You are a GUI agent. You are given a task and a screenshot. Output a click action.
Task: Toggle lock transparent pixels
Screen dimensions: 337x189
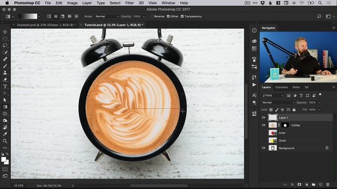point(271,110)
